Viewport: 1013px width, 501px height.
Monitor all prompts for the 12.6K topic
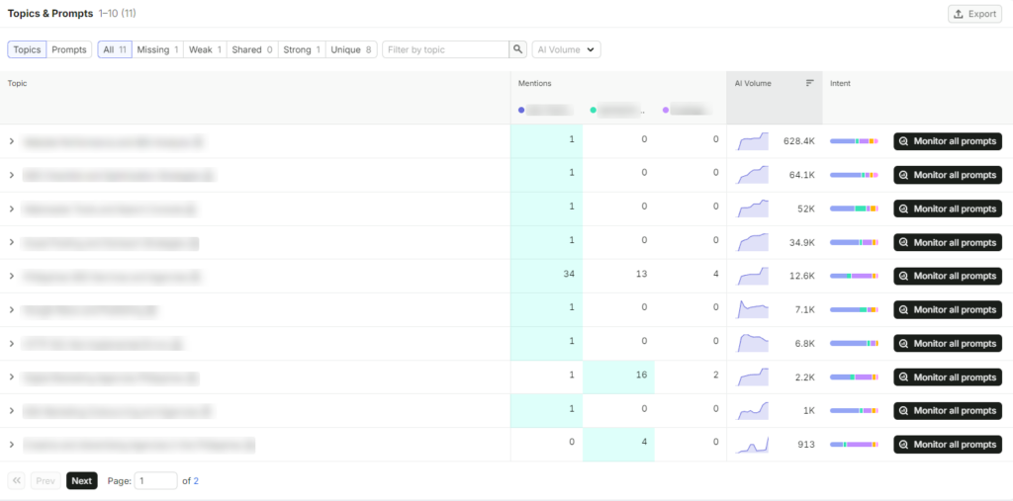tap(948, 277)
